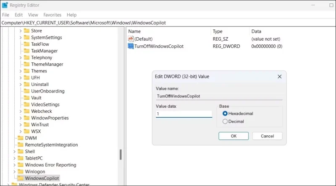The height and width of the screenshot is (186, 336).
Task: Expand the Webcheck key
Action: pyautogui.click(x=21, y=111)
